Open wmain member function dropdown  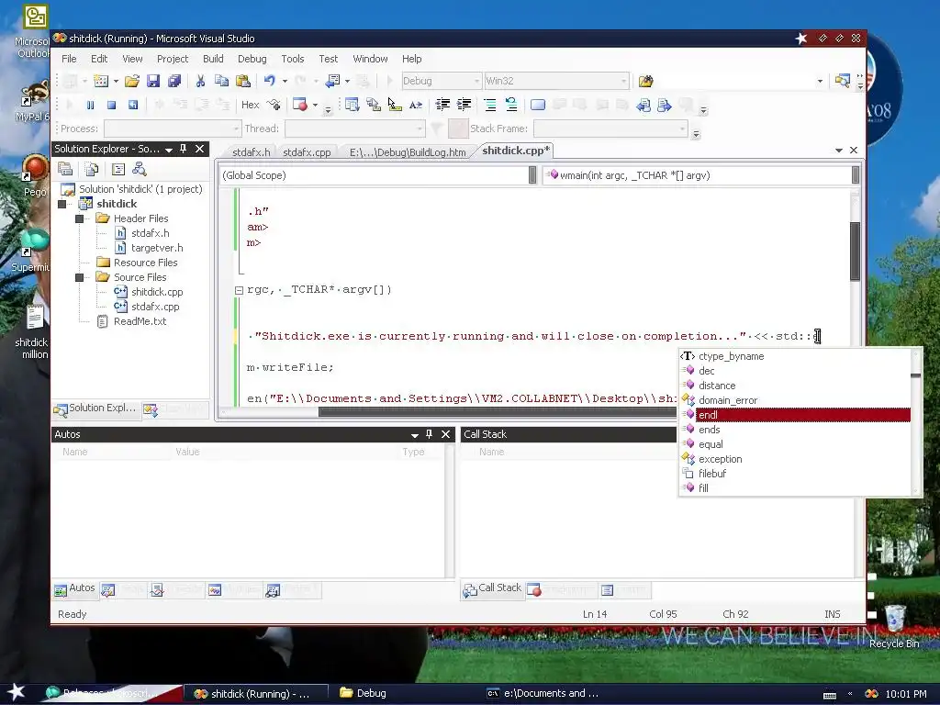(x=701, y=175)
